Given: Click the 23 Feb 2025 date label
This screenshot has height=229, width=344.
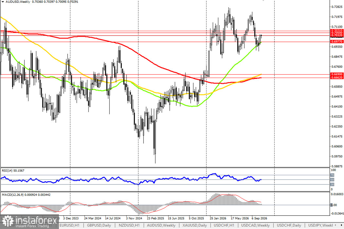Looking at the screenshot, I should pos(155,219).
